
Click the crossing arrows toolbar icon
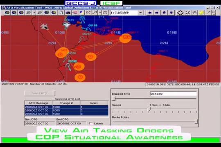[x=187, y=13]
